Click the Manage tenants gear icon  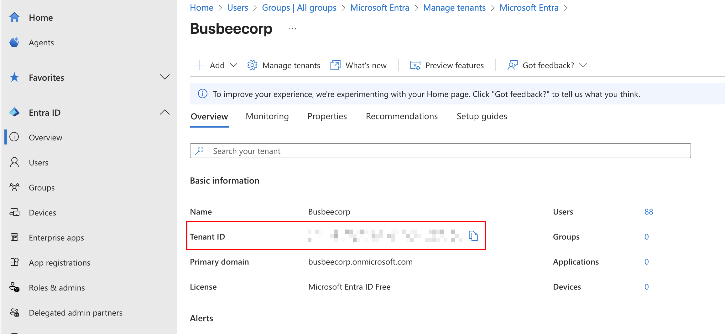(x=252, y=65)
